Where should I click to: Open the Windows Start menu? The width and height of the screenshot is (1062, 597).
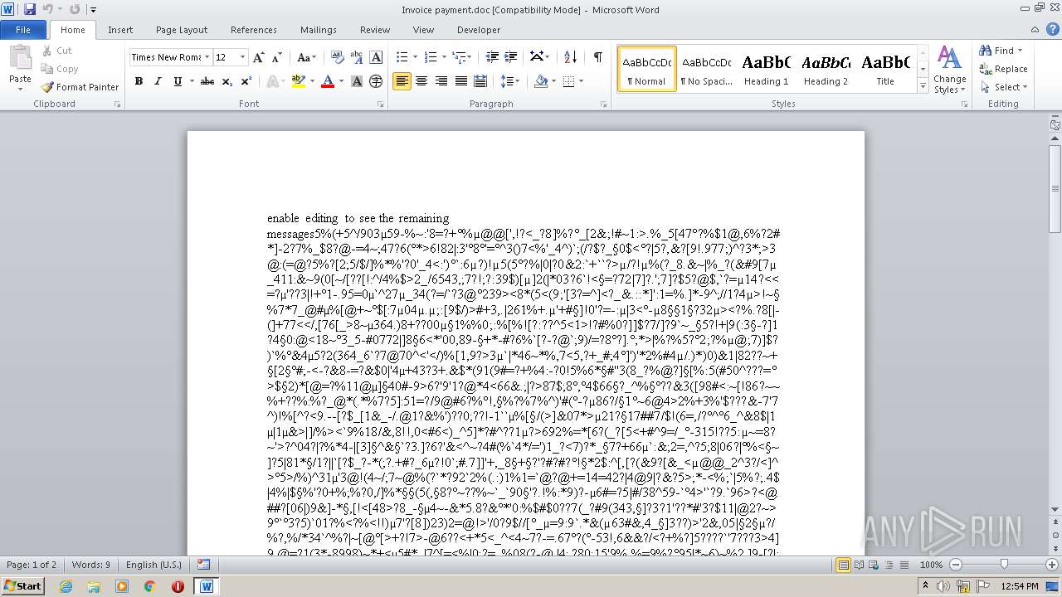[x=22, y=586]
